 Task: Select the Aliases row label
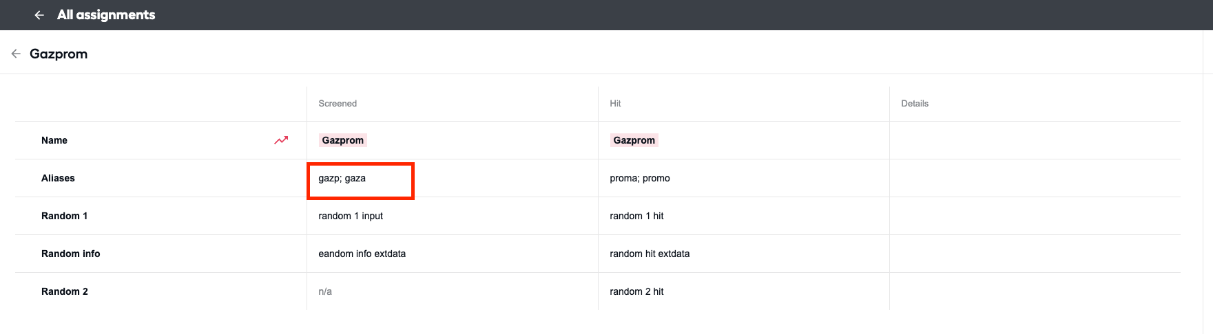(x=58, y=178)
